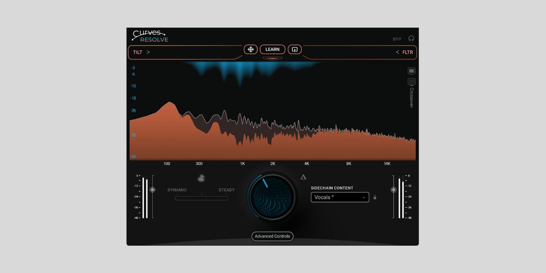Click the grid display icon
Image resolution: width=546 pixels, height=273 pixels.
(x=411, y=71)
